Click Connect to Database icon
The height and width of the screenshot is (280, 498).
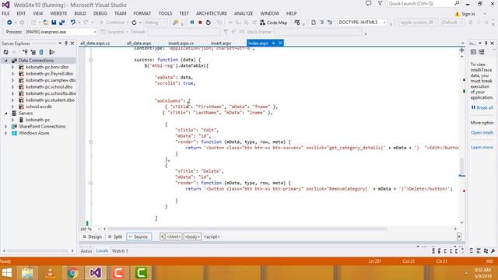25,52
